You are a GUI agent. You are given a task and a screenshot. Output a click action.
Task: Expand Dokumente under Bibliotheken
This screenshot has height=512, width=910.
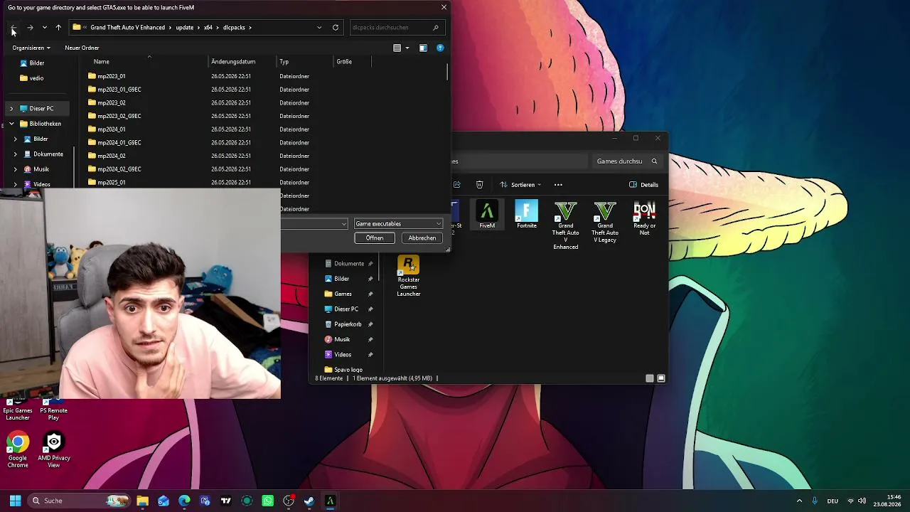pyautogui.click(x=15, y=154)
